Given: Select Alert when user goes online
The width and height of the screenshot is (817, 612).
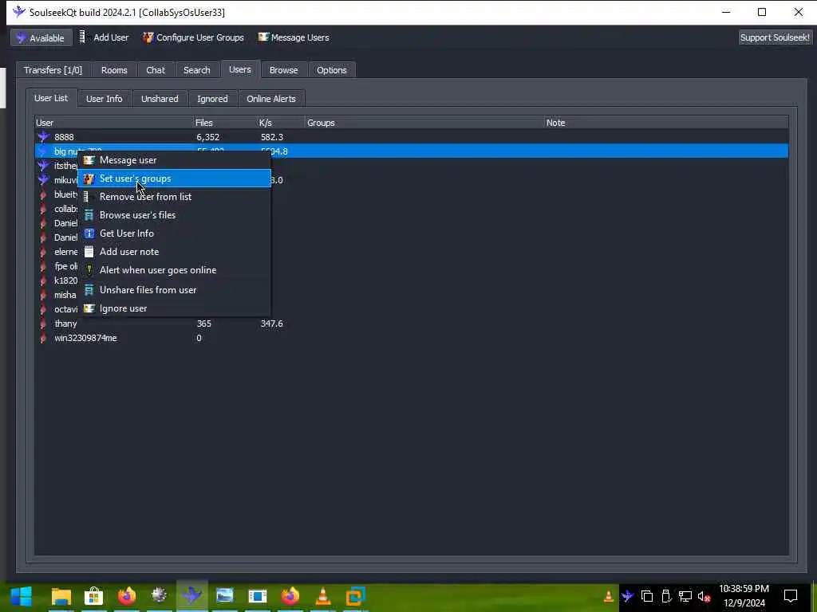Looking at the screenshot, I should (174, 270).
